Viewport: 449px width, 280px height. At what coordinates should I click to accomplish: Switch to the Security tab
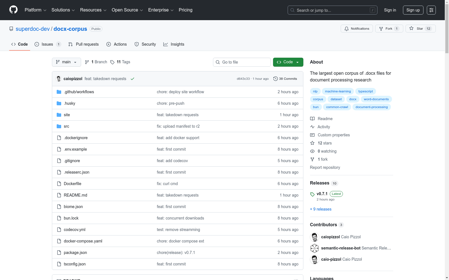point(145,44)
